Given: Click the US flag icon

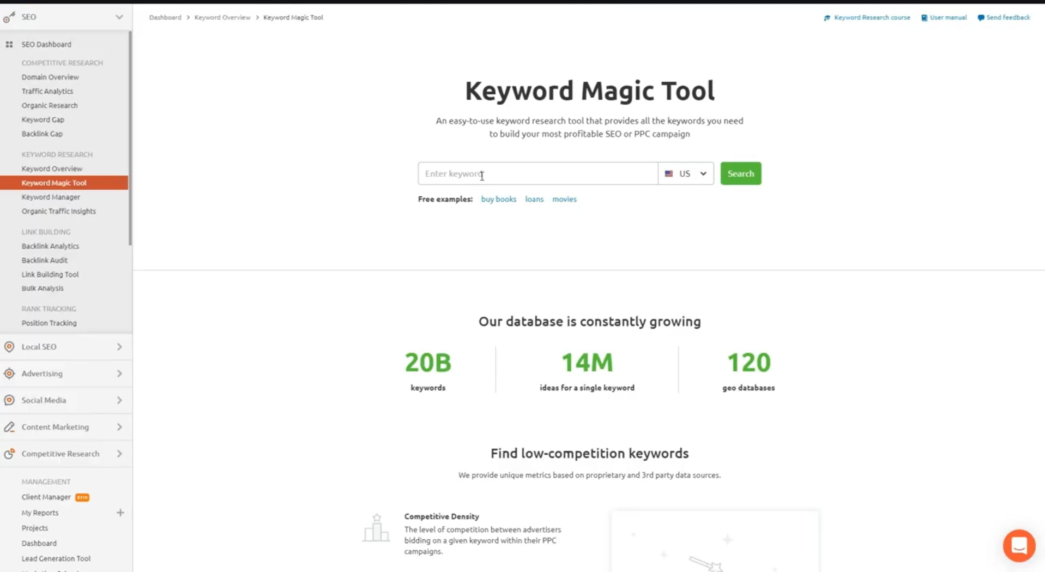Looking at the screenshot, I should 668,173.
